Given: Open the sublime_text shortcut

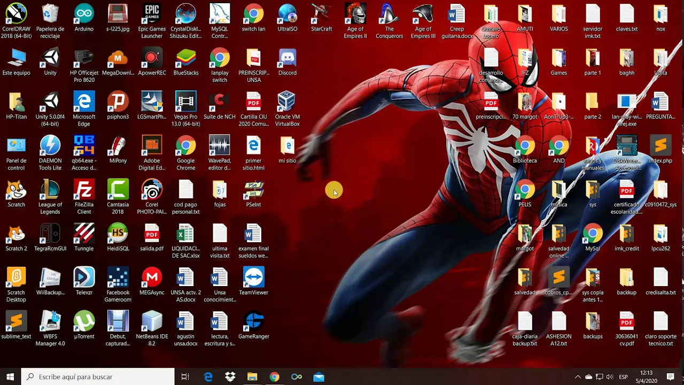Looking at the screenshot, I should coord(16,325).
